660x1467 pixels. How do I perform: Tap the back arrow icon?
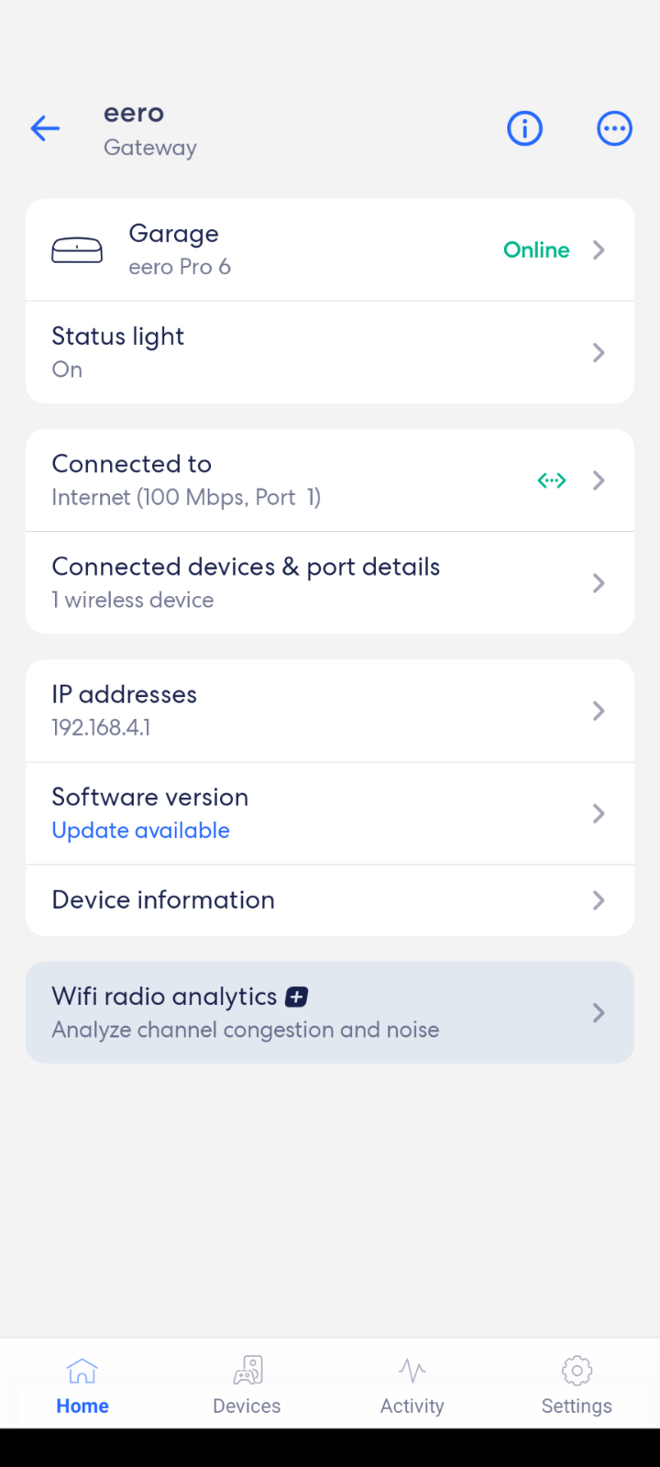point(45,128)
